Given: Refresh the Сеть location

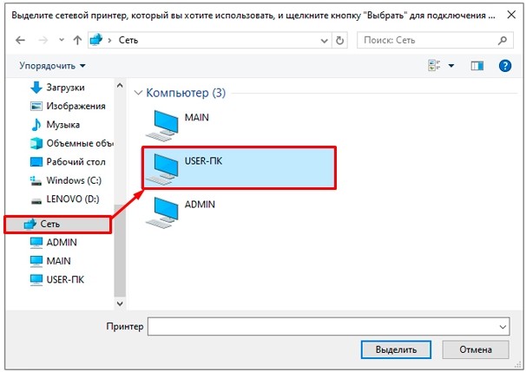Looking at the screenshot, I should [339, 41].
